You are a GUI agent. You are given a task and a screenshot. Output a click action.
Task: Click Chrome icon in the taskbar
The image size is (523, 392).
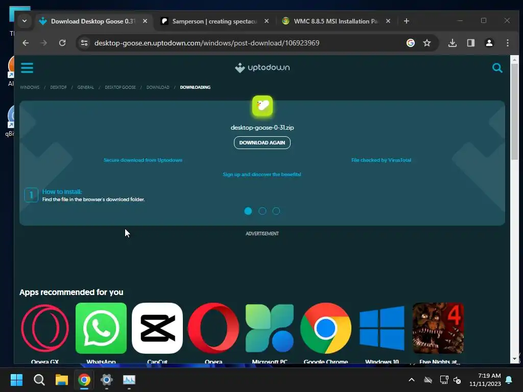(x=84, y=380)
